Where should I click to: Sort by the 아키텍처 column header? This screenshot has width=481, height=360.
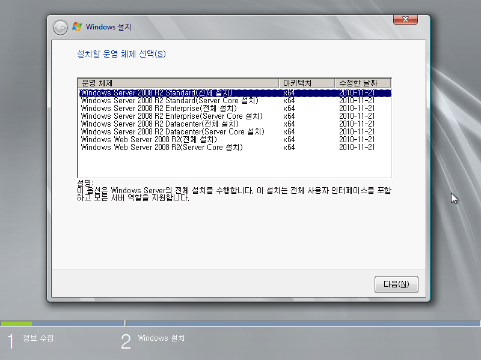click(x=307, y=83)
